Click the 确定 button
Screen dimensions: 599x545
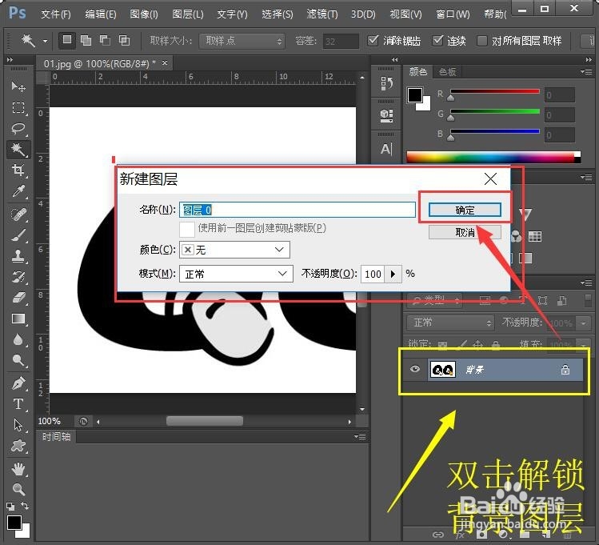tap(465, 210)
